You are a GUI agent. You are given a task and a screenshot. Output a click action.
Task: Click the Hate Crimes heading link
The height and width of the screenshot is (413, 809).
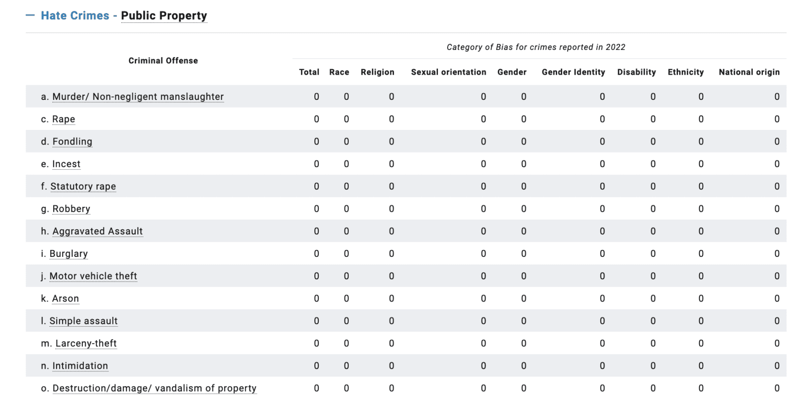75,16
